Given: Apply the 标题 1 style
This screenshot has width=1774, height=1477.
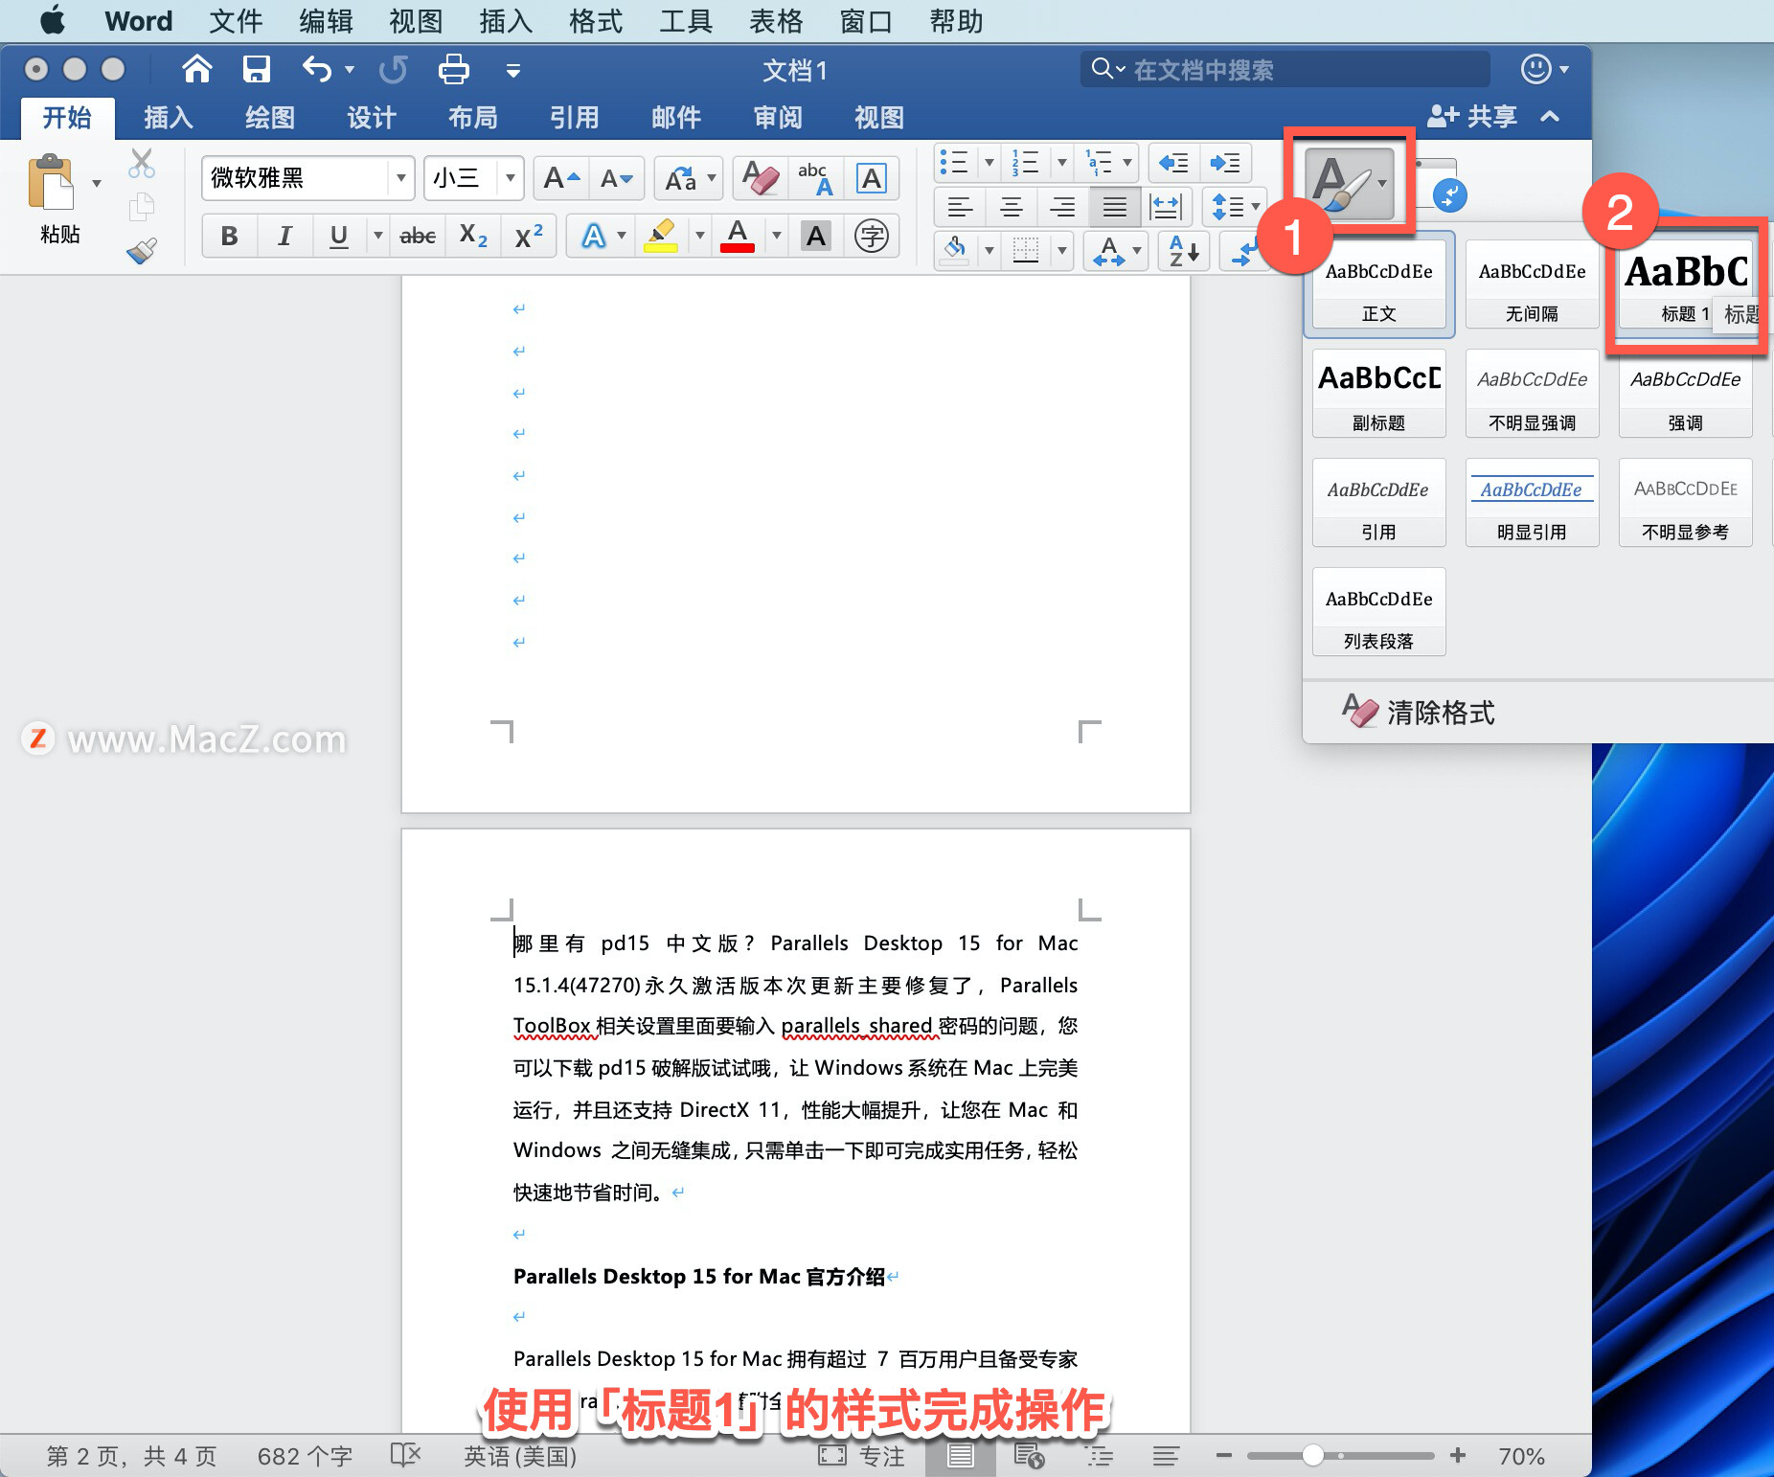Looking at the screenshot, I should point(1685,284).
